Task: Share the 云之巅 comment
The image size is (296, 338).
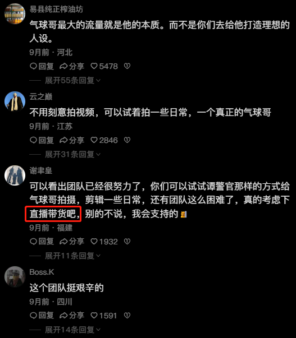Action: [72, 140]
